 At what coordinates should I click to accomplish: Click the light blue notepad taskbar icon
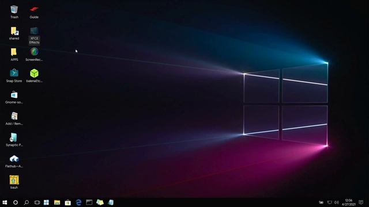click(x=111, y=202)
